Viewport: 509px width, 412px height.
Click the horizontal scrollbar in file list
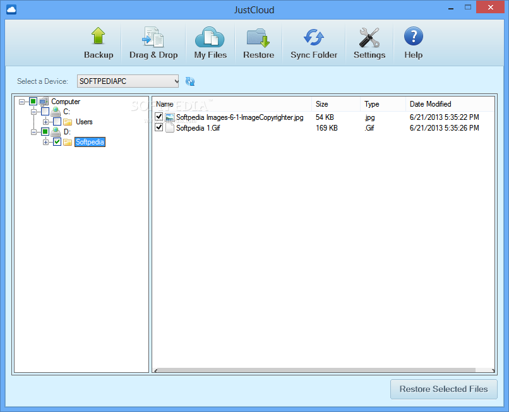pos(317,370)
